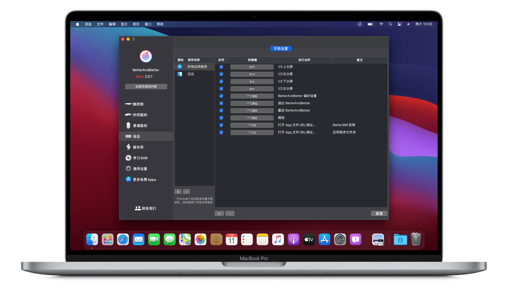
Task: Click 联系我们 at the sidebar bottom
Action: pyautogui.click(x=146, y=208)
